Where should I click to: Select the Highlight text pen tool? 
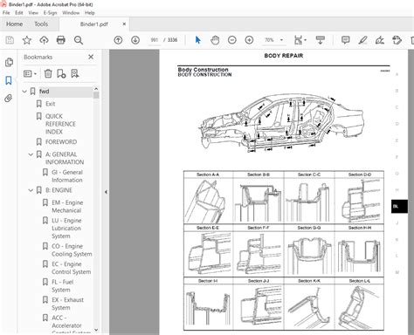362,40
